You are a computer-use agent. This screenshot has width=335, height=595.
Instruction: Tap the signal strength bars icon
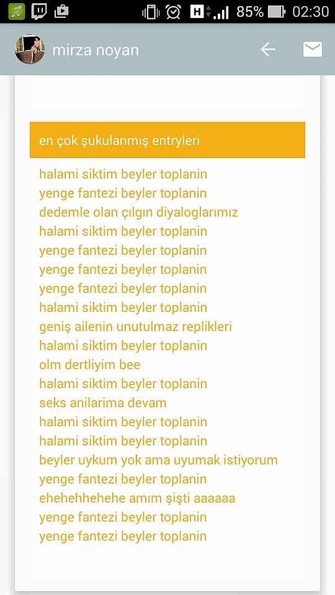tap(221, 13)
